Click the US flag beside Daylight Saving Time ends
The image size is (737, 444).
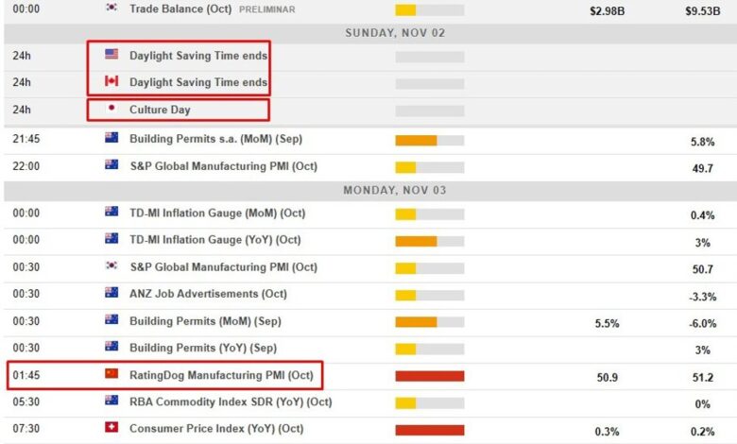111,55
